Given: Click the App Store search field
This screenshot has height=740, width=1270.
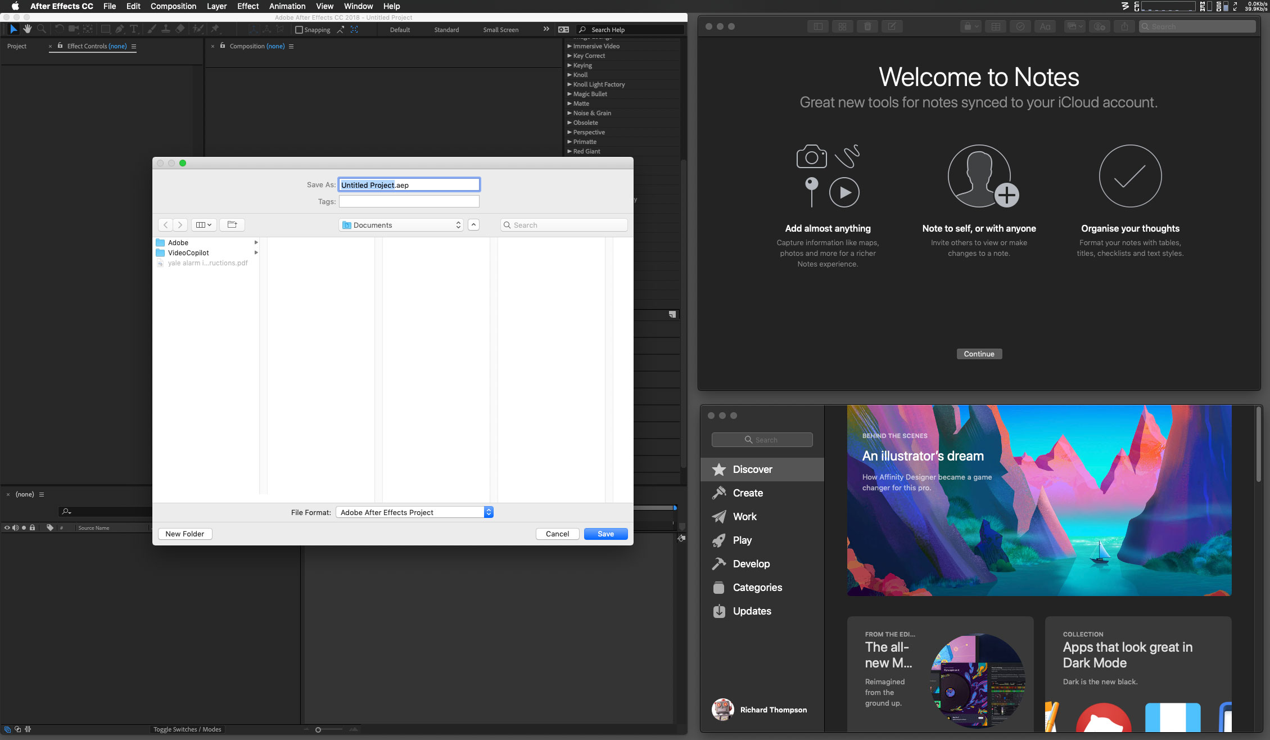Looking at the screenshot, I should click(x=762, y=440).
